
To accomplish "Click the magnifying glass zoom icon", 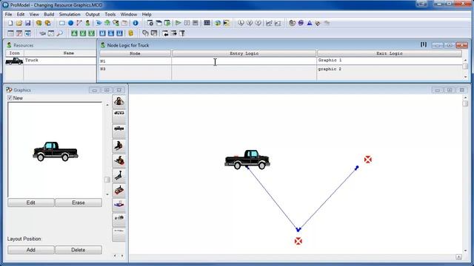I will point(59,33).
